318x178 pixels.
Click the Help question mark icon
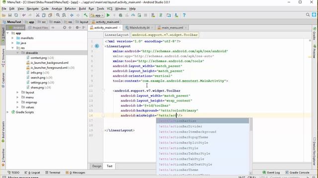[x=184, y=15]
